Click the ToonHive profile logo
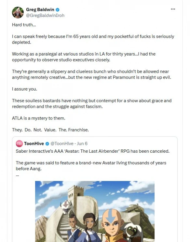This screenshot has height=242, width=190. pos(19,144)
